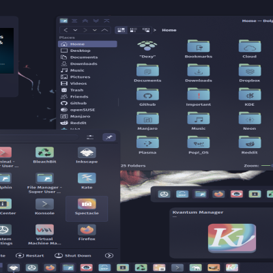Select Pictures in Places sidebar
The width and height of the screenshot is (273, 273).
[x=87, y=77]
